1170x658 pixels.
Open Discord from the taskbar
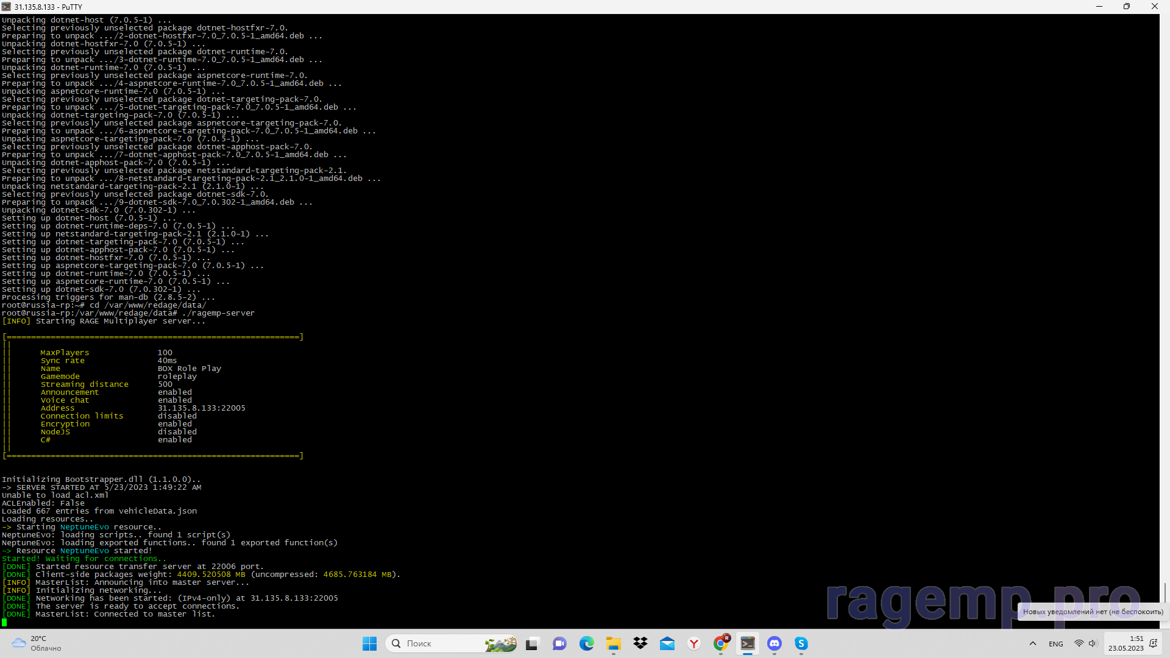[775, 644]
